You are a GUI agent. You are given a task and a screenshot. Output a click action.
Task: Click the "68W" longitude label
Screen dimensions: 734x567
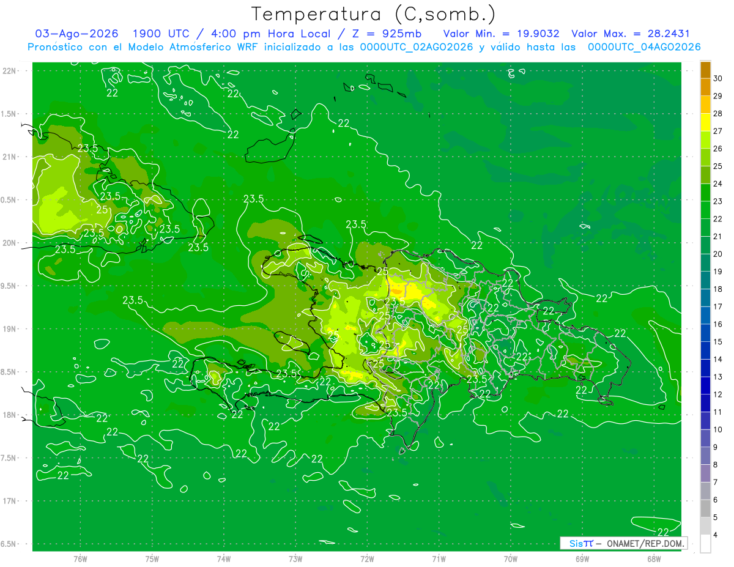[654, 559]
